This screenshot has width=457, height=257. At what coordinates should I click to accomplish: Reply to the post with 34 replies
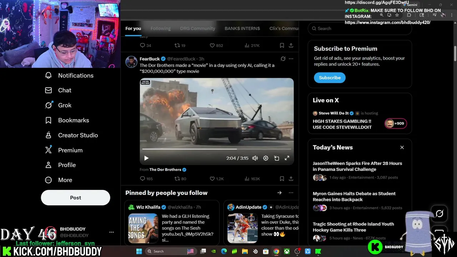145,45
